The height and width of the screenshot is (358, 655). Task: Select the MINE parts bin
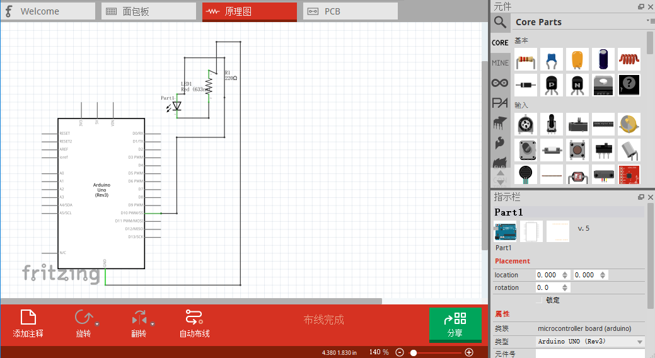coord(500,62)
